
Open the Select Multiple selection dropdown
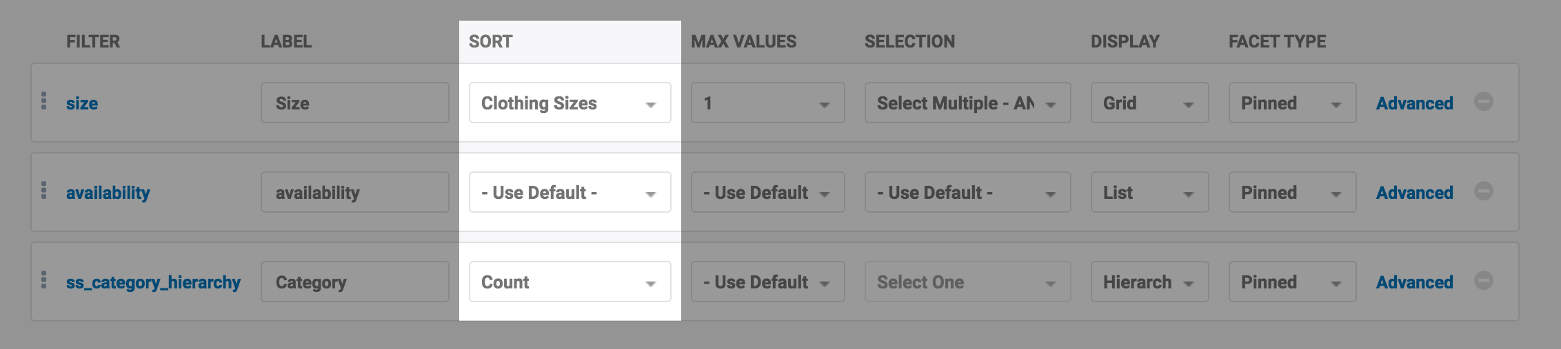click(x=967, y=103)
